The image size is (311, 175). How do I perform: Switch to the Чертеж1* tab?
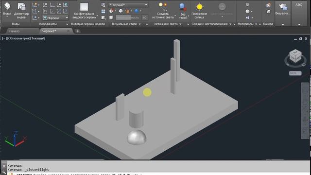click(49, 31)
